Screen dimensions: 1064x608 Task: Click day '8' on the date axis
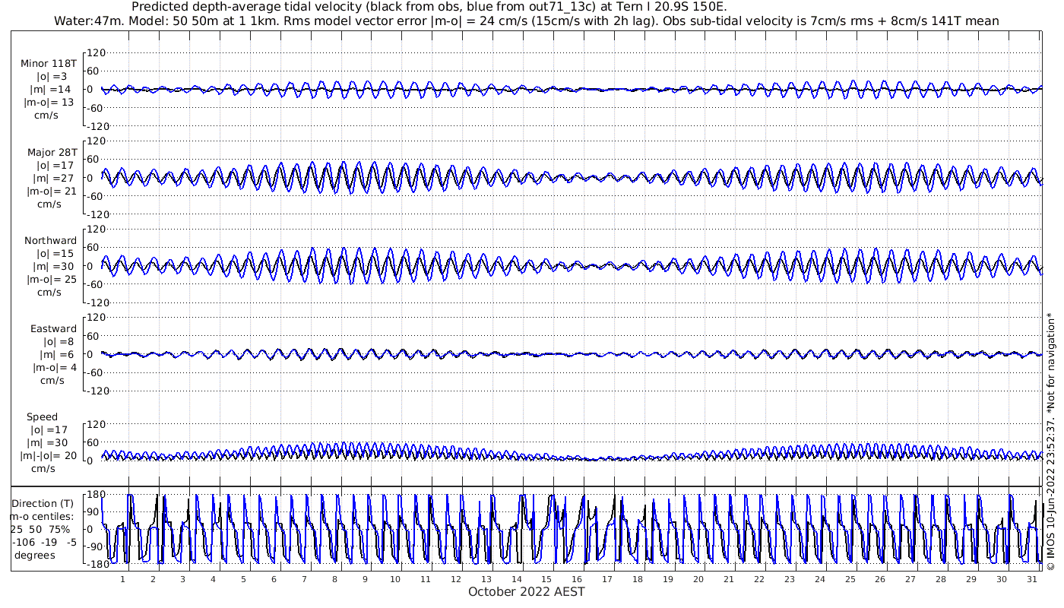(334, 579)
